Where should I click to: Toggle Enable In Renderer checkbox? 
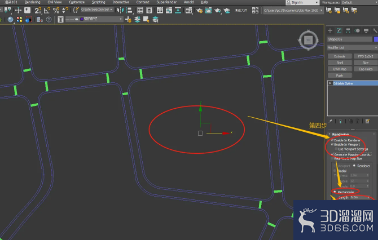coord(332,140)
